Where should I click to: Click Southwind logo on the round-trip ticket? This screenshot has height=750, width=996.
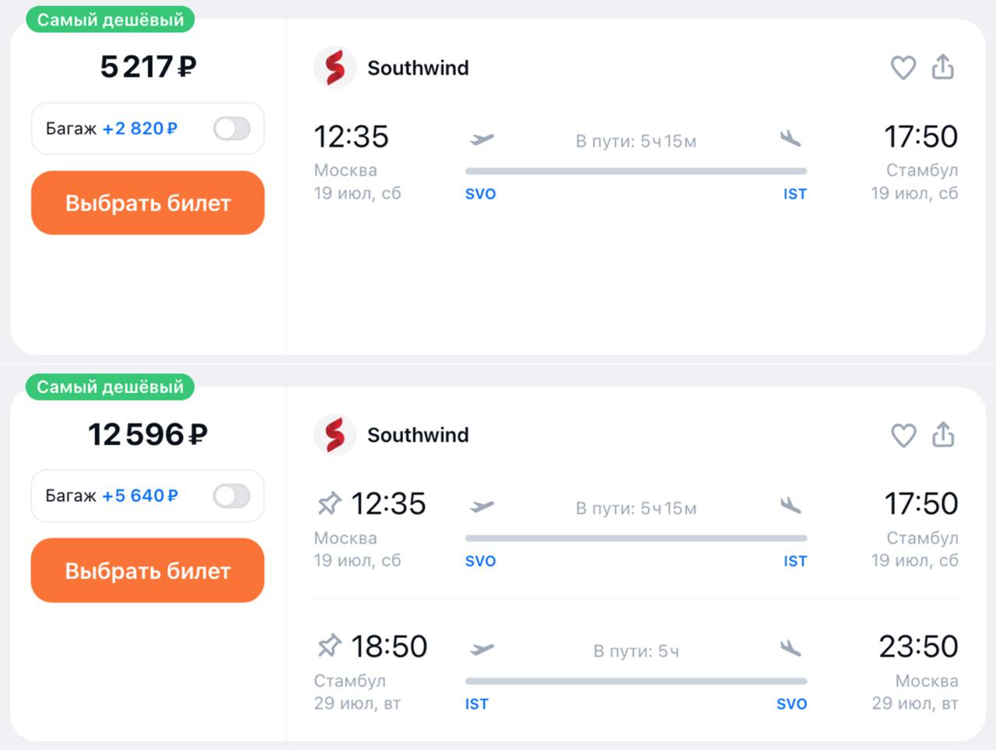click(335, 435)
